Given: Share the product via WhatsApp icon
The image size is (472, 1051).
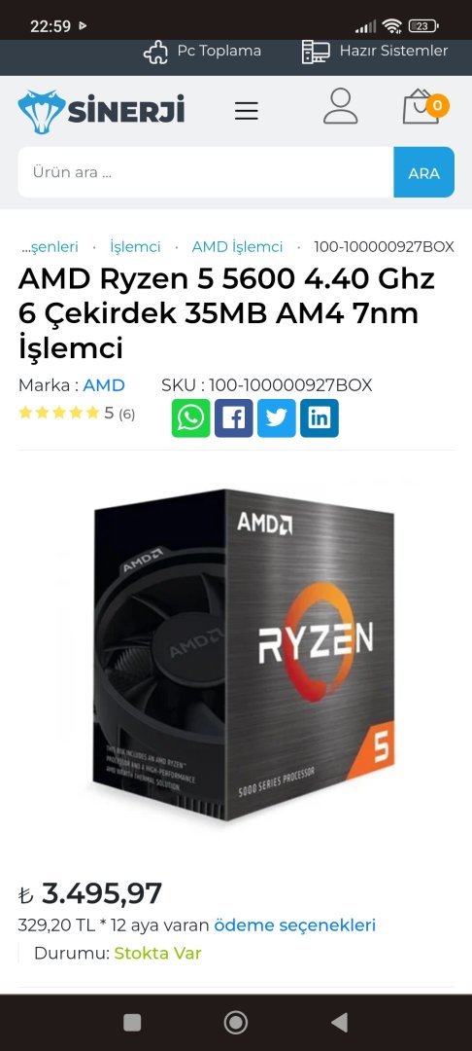Looking at the screenshot, I should tap(190, 418).
